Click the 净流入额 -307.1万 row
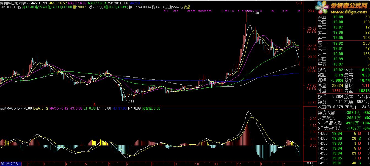This screenshot has width=370, height=166. (x=344, y=113)
